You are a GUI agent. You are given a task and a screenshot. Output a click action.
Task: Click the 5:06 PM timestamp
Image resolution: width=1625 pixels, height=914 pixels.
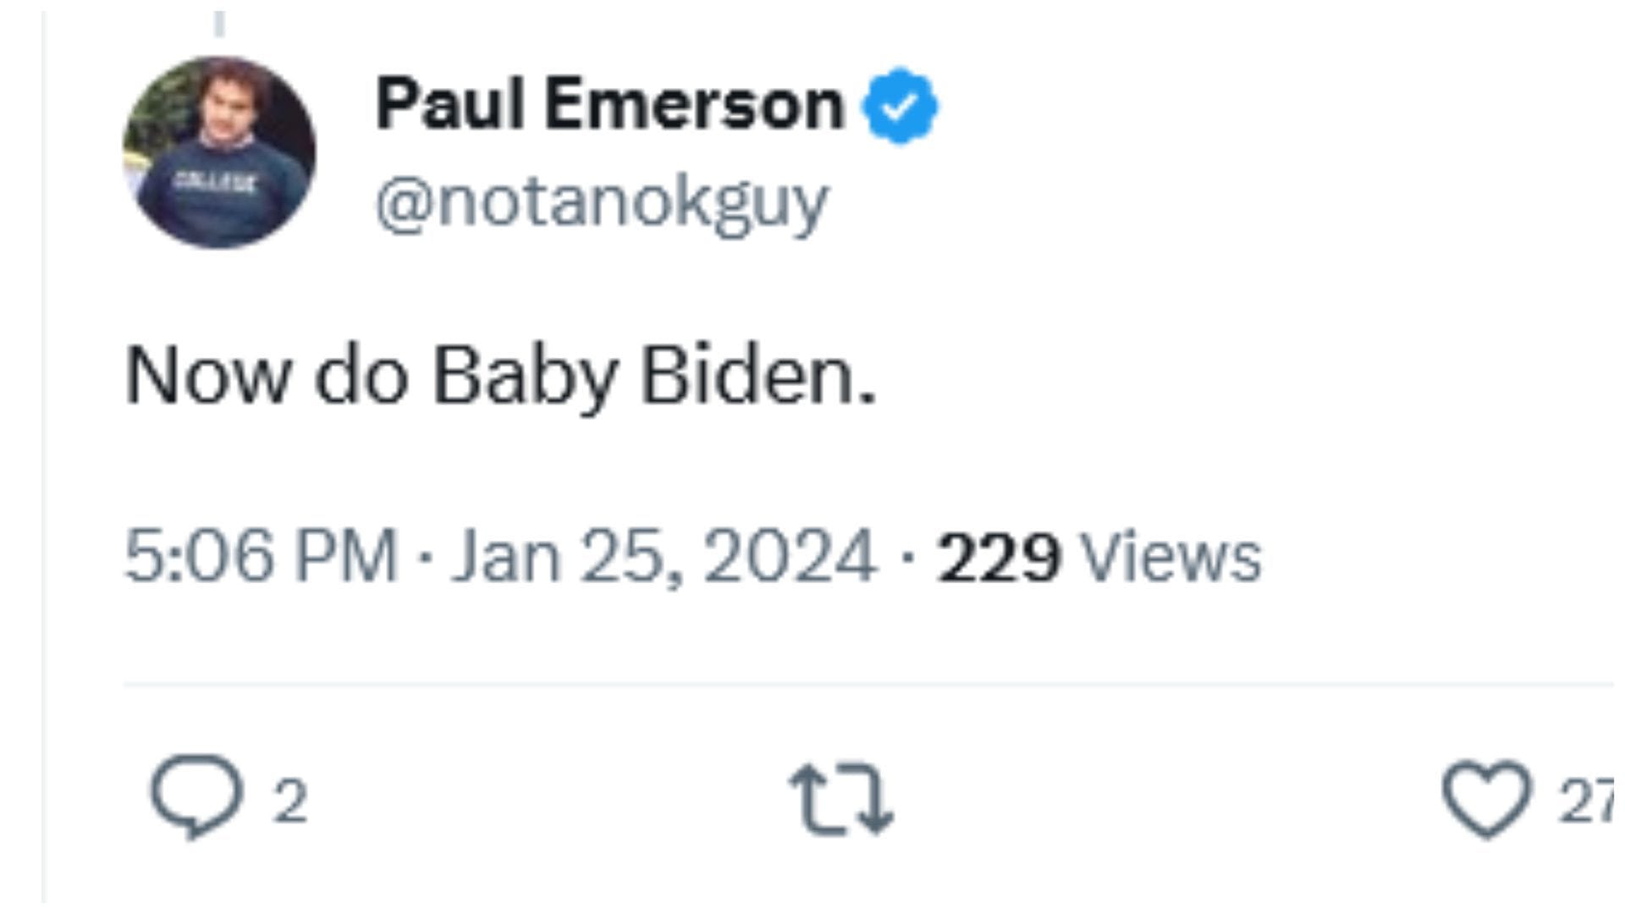[x=261, y=556]
